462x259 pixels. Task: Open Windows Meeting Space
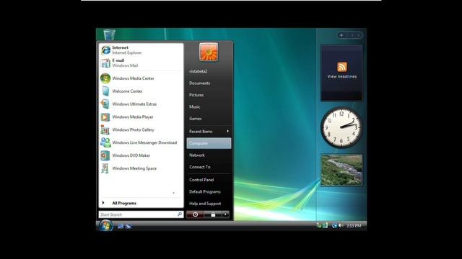click(x=141, y=168)
